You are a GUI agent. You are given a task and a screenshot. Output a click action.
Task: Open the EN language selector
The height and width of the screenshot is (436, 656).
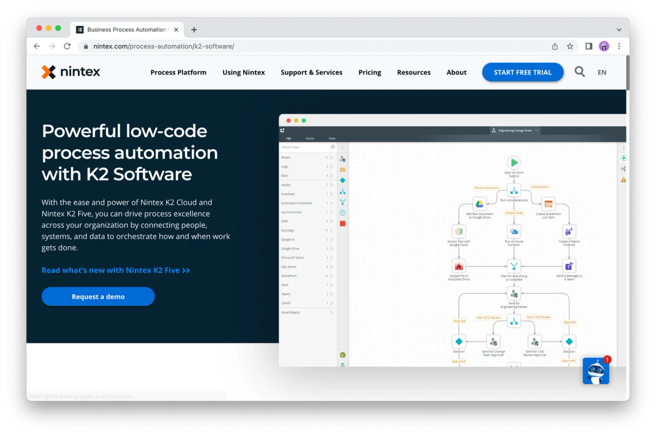pos(602,73)
